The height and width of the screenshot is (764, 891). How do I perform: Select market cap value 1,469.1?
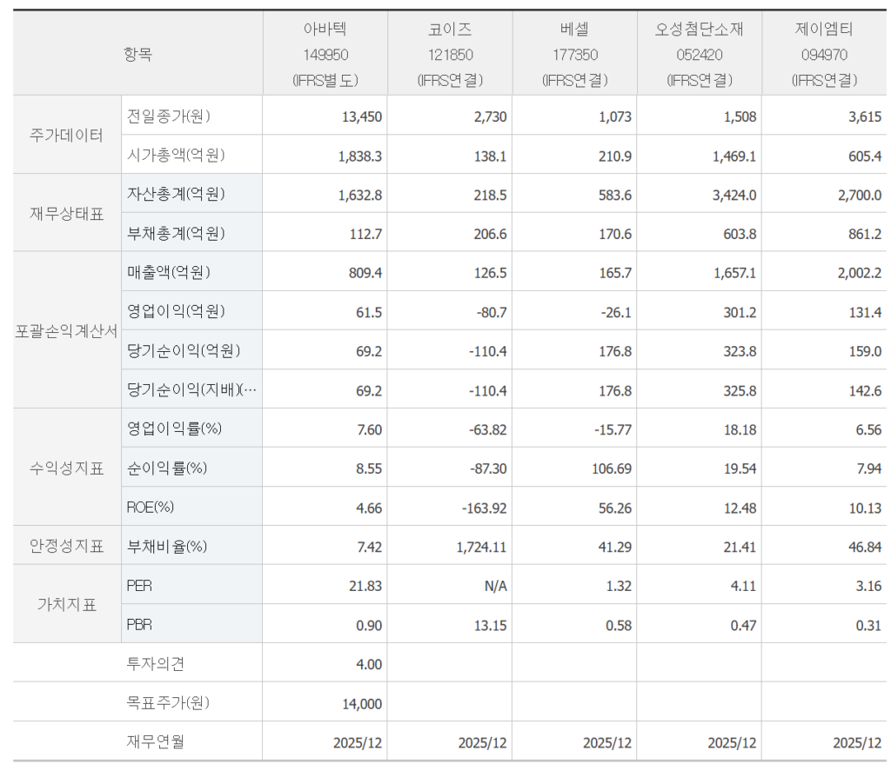coord(734,156)
